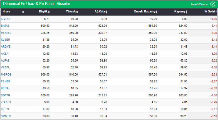Open the KLSER stock link
Screen dimensions: 218x120
tap(5, 40)
